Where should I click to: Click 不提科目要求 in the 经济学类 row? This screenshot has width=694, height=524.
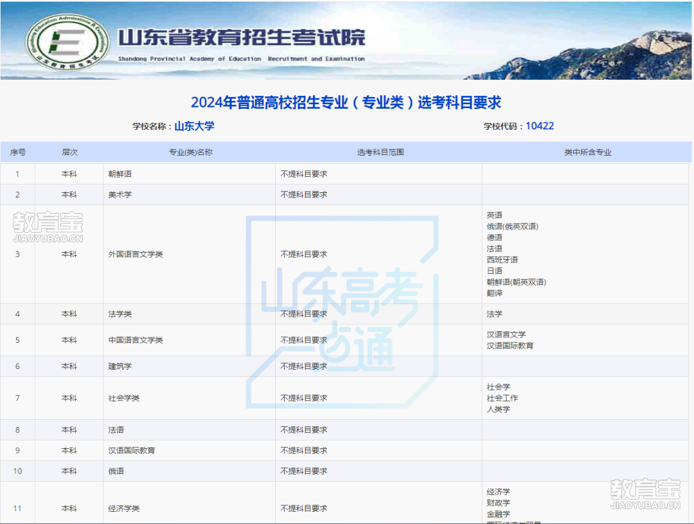(x=303, y=509)
